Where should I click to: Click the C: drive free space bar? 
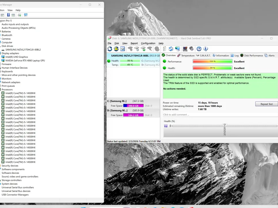pos(133,106)
